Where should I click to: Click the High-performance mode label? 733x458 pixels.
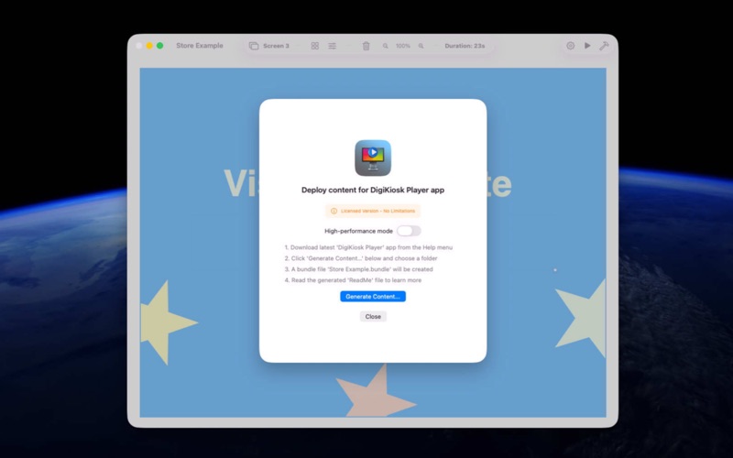coord(358,231)
